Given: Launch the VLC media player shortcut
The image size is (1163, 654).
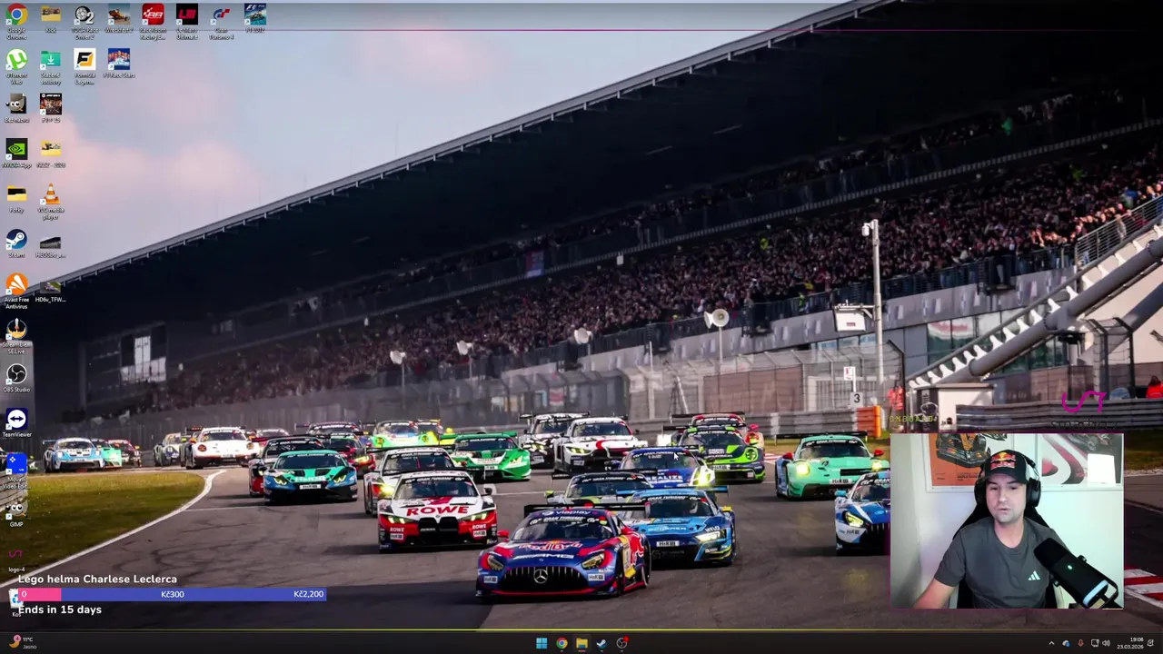Looking at the screenshot, I should 51,202.
